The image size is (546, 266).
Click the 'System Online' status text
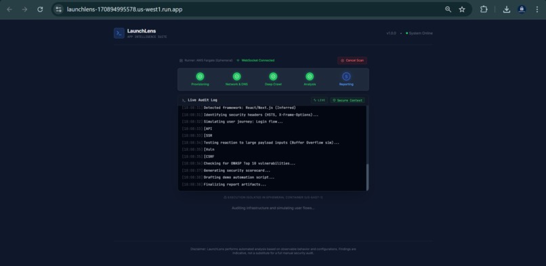pyautogui.click(x=421, y=33)
